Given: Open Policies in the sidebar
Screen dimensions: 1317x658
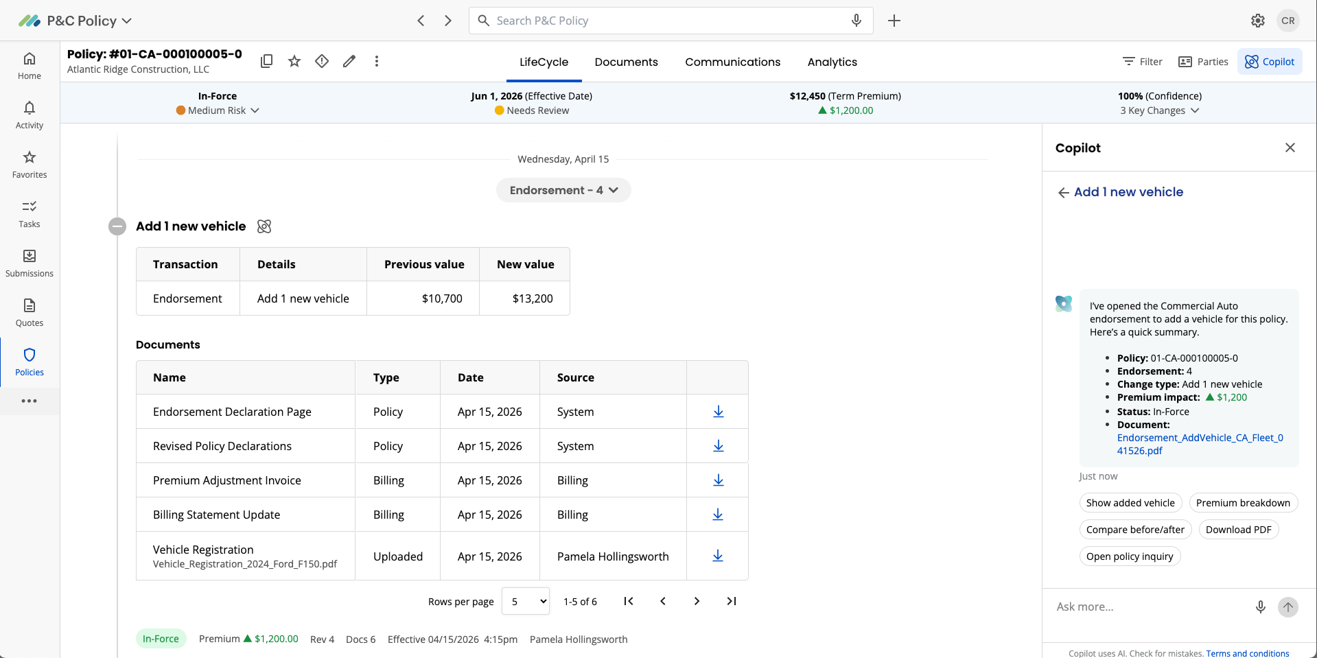Looking at the screenshot, I should [30, 362].
